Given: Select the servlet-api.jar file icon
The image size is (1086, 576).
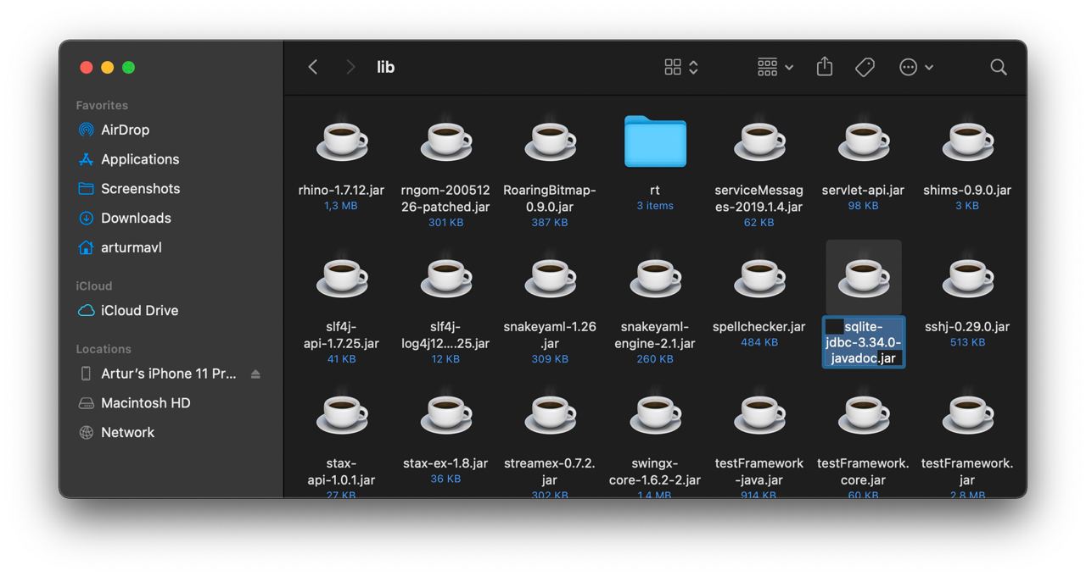Looking at the screenshot, I should pyautogui.click(x=864, y=141).
